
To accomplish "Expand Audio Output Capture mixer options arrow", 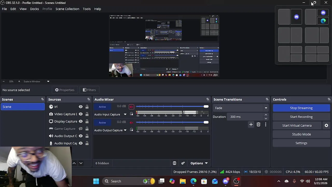I will click(x=125, y=130).
